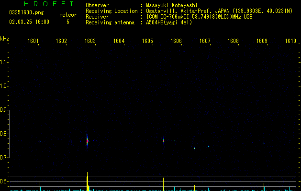The width and height of the screenshot is (301, 191).
Task: Click the meteor echo near 1609
Action: pos(264,143)
